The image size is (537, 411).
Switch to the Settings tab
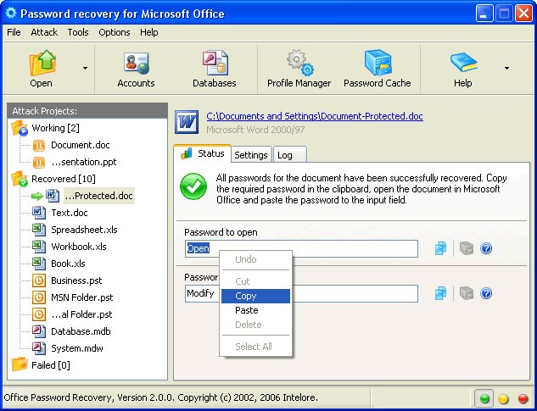tap(251, 155)
